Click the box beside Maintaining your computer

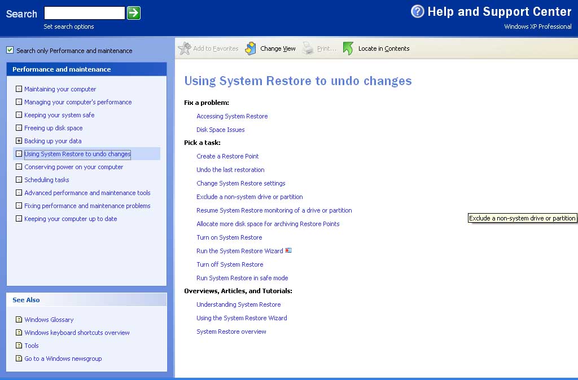tap(19, 89)
